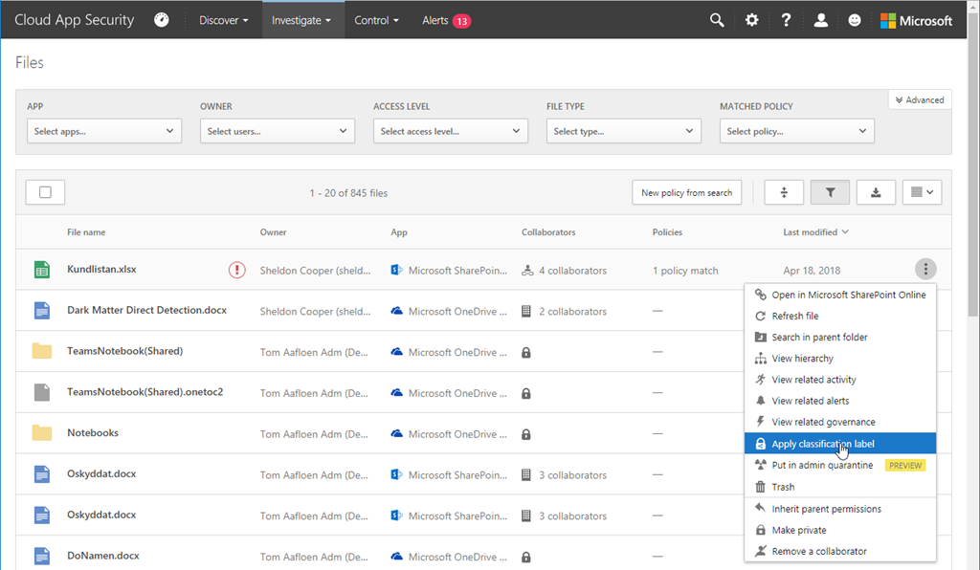Click the export download icon button
The image size is (980, 570).
tap(876, 192)
